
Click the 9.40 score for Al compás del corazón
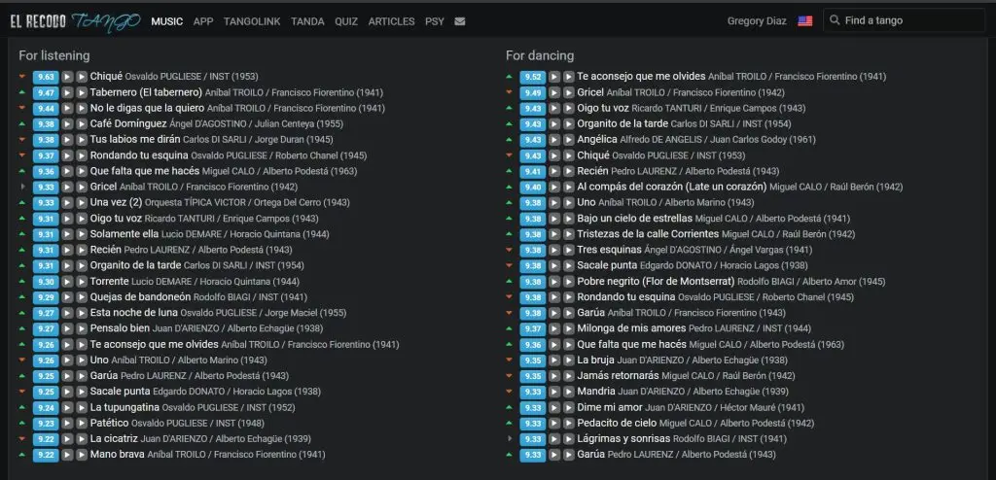click(533, 188)
